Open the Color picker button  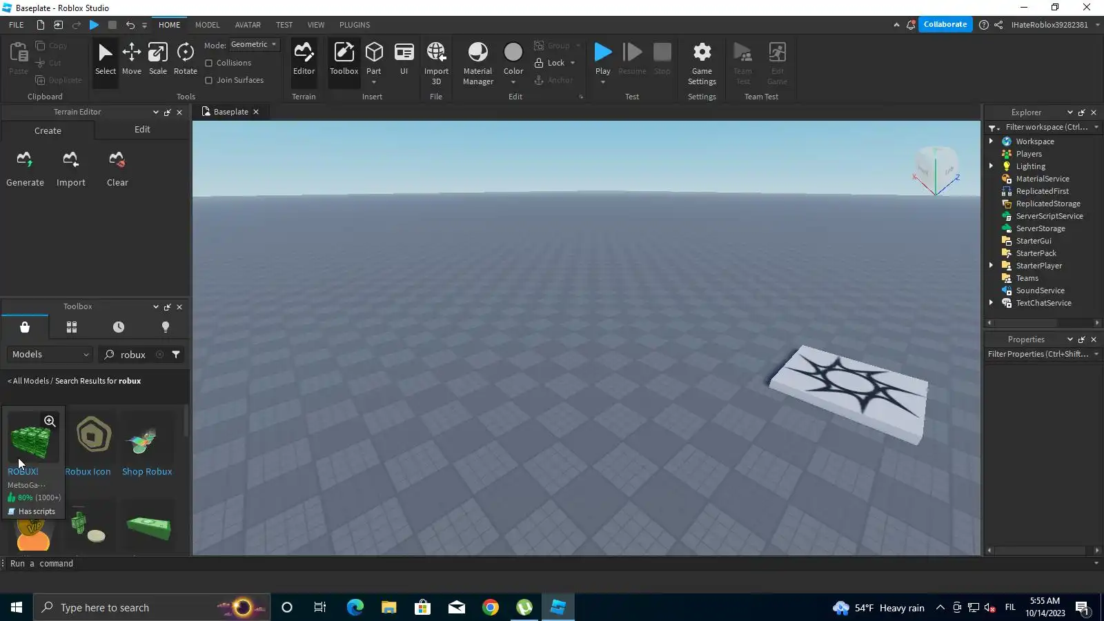pyautogui.click(x=513, y=59)
